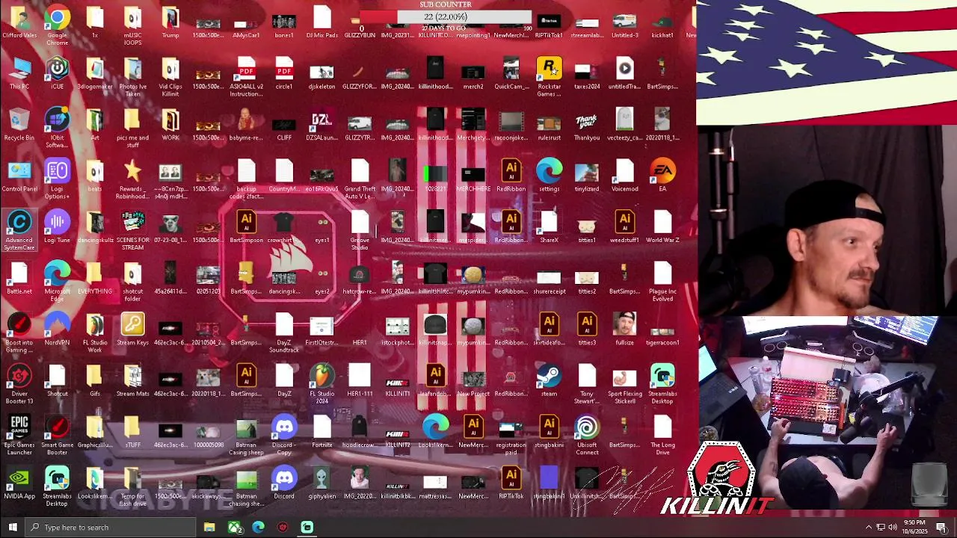Open the fullsize photo thumbnail

click(x=625, y=330)
